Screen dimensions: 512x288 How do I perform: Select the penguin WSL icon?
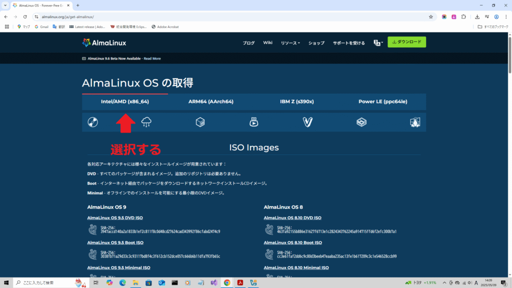(x=415, y=122)
